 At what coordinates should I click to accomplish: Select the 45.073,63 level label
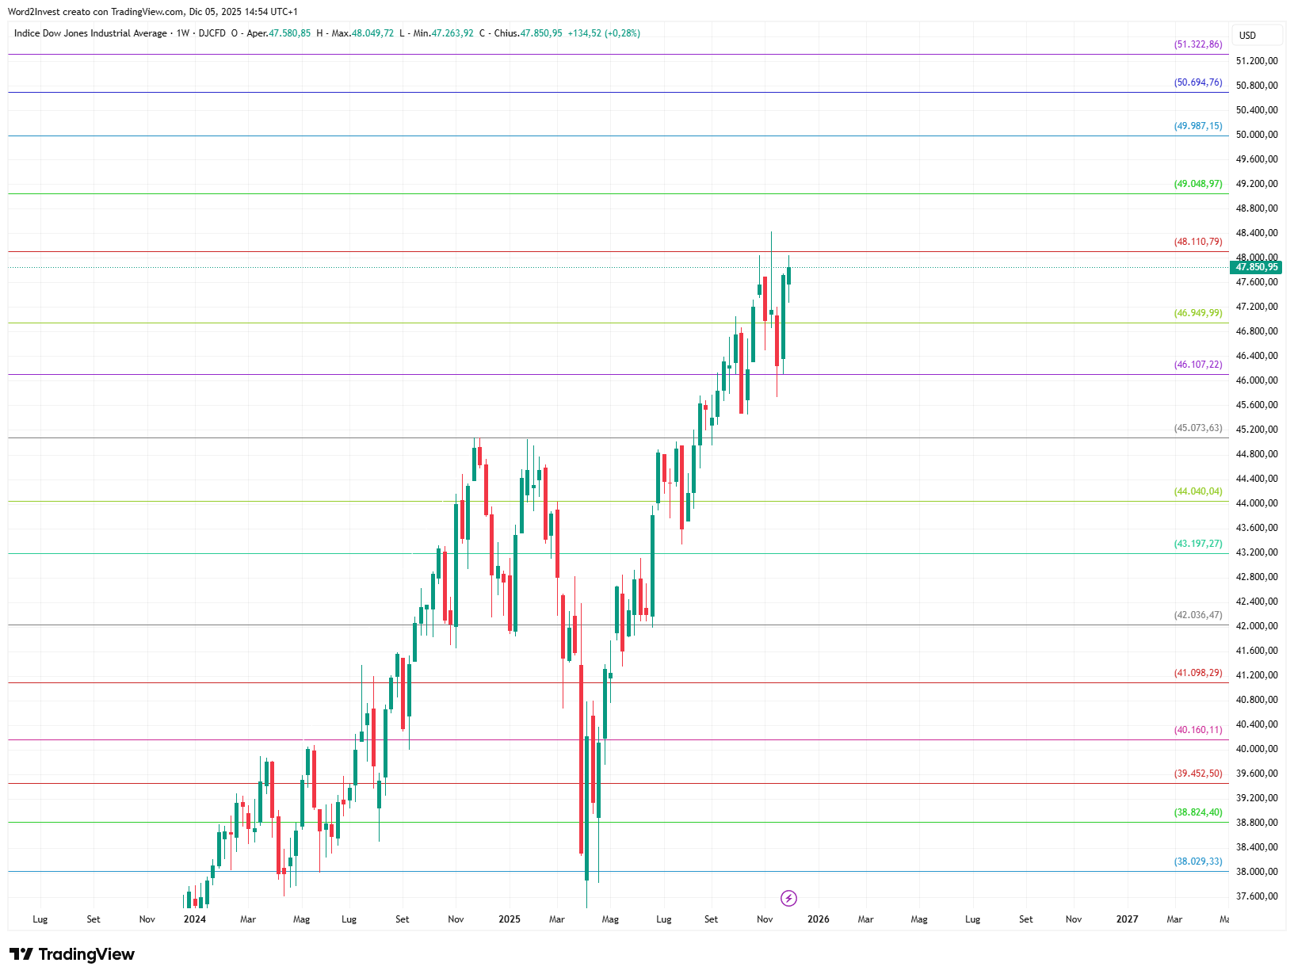(1198, 428)
